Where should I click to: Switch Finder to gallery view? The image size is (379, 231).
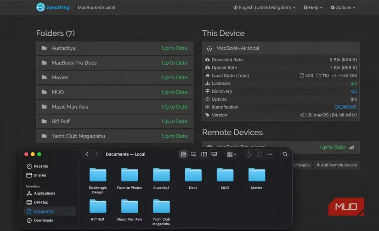(214, 154)
